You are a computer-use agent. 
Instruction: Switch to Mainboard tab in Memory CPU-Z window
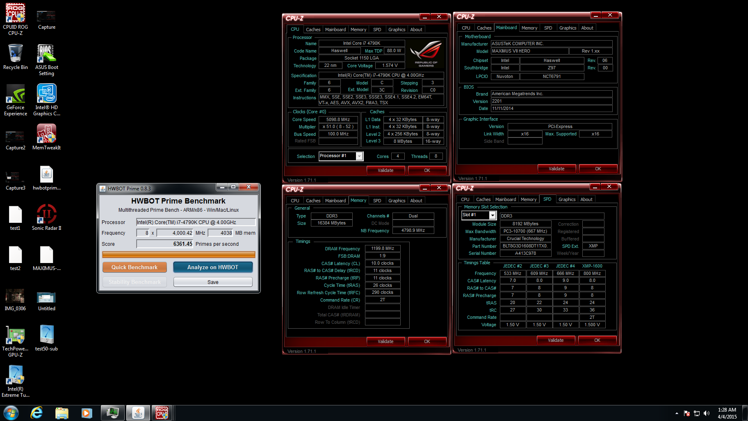[335, 201]
